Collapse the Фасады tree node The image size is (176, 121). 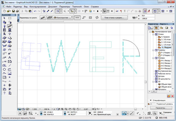tap(153, 58)
